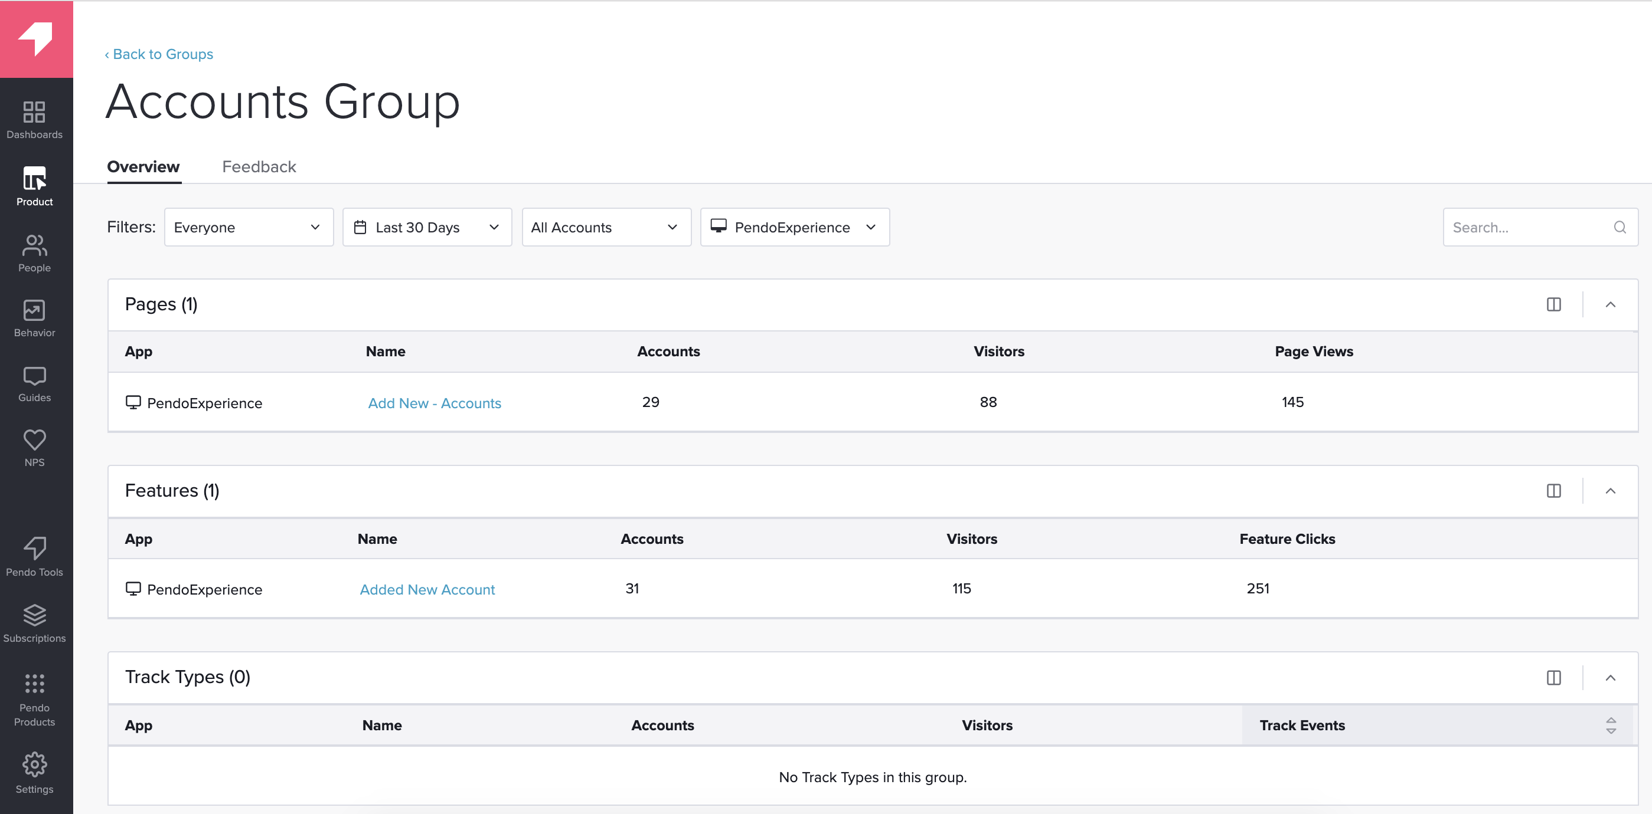This screenshot has width=1652, height=814.
Task: Open the Pendo Products grid icon
Action: pos(35,684)
